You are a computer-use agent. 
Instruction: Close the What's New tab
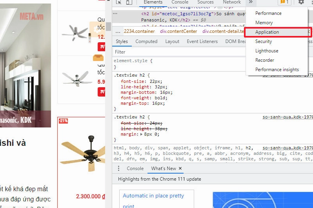click(x=180, y=169)
